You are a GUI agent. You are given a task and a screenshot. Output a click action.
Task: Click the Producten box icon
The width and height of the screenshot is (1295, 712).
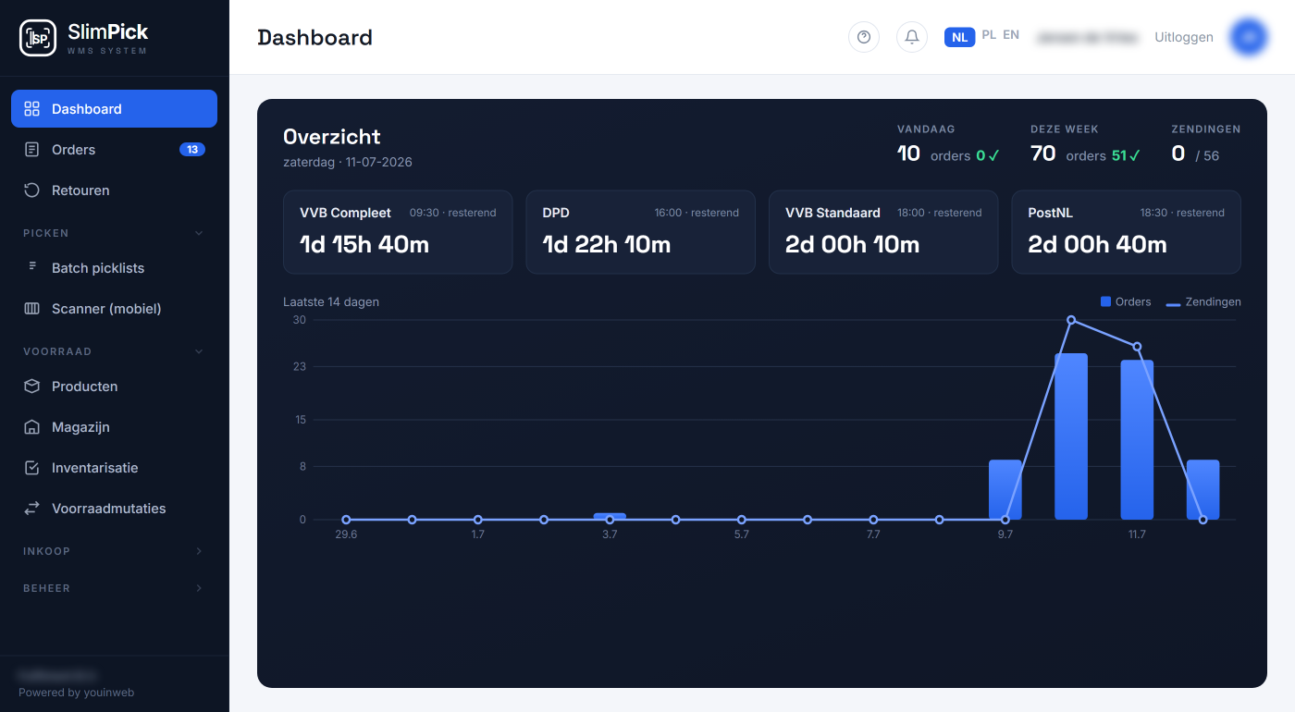32,387
